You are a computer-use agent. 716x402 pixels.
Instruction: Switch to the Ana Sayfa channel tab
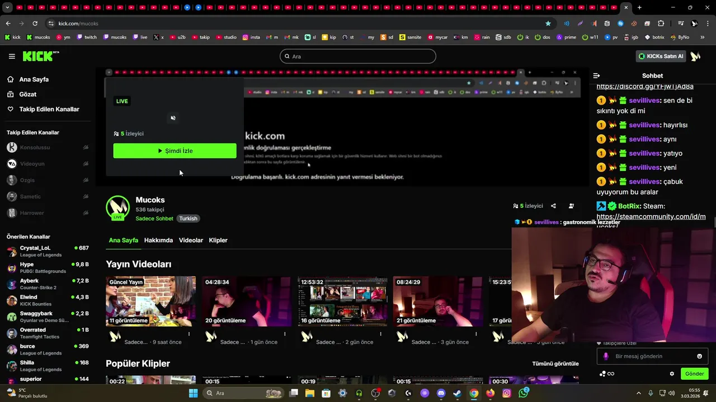tap(124, 240)
